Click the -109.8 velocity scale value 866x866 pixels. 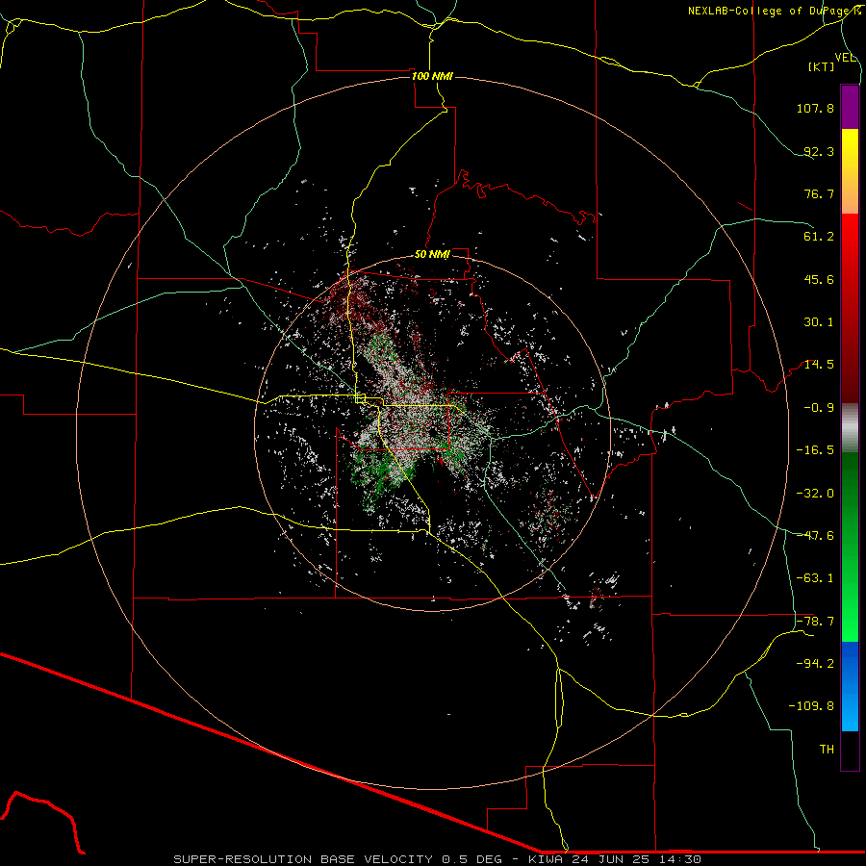(811, 706)
